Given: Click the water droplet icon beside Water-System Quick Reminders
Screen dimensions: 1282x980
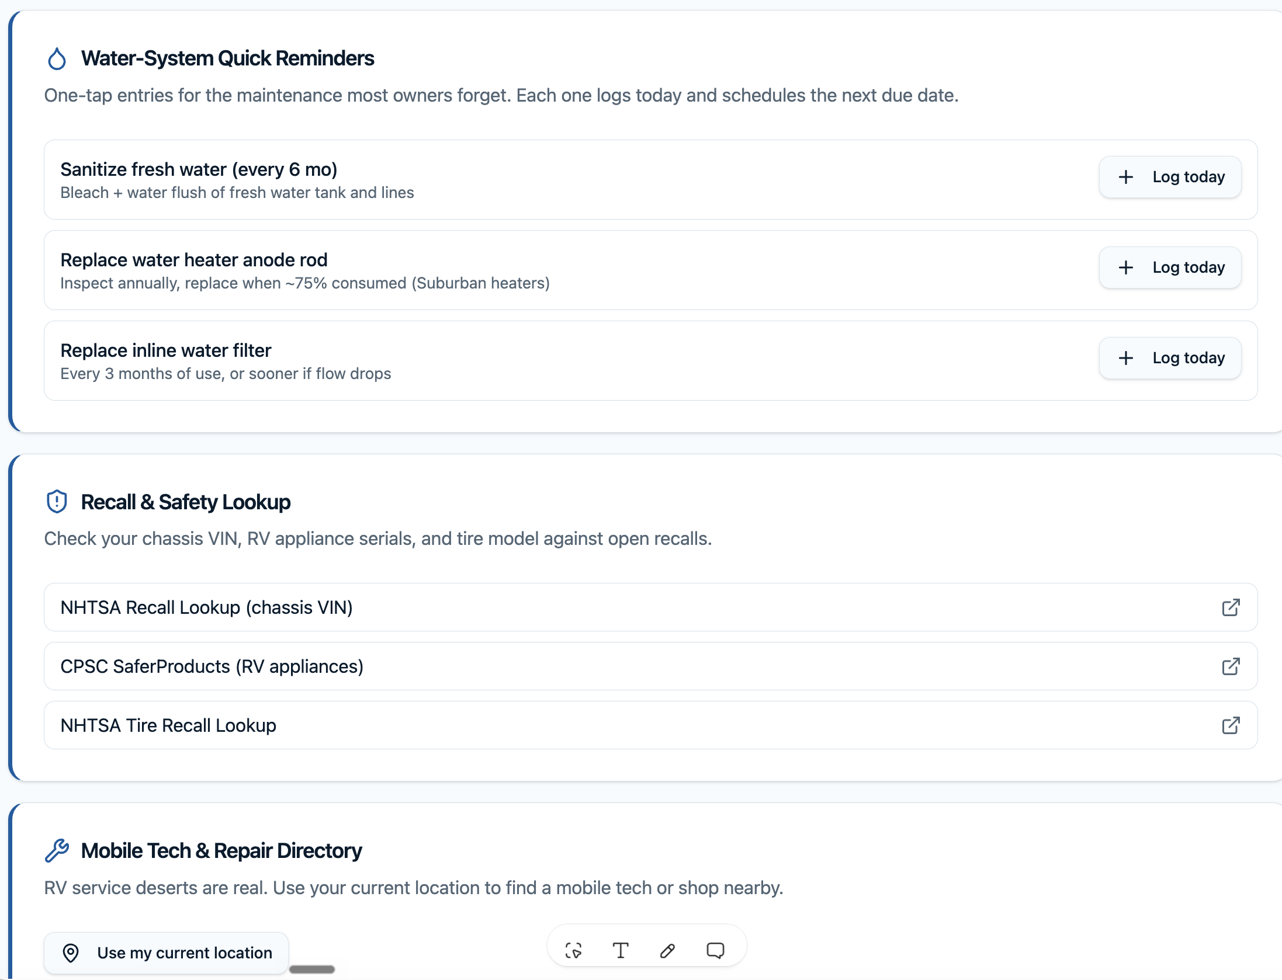Looking at the screenshot, I should coord(57,58).
